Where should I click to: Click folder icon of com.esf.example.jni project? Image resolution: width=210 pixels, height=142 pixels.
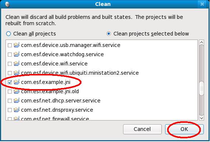pos(17,82)
